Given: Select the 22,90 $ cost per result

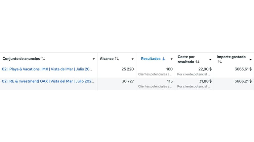Looking at the screenshot, I should (205, 69).
